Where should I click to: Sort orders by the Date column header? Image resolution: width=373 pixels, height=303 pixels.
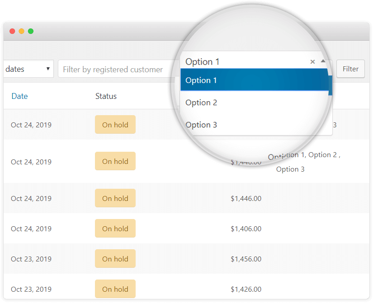[x=19, y=96]
